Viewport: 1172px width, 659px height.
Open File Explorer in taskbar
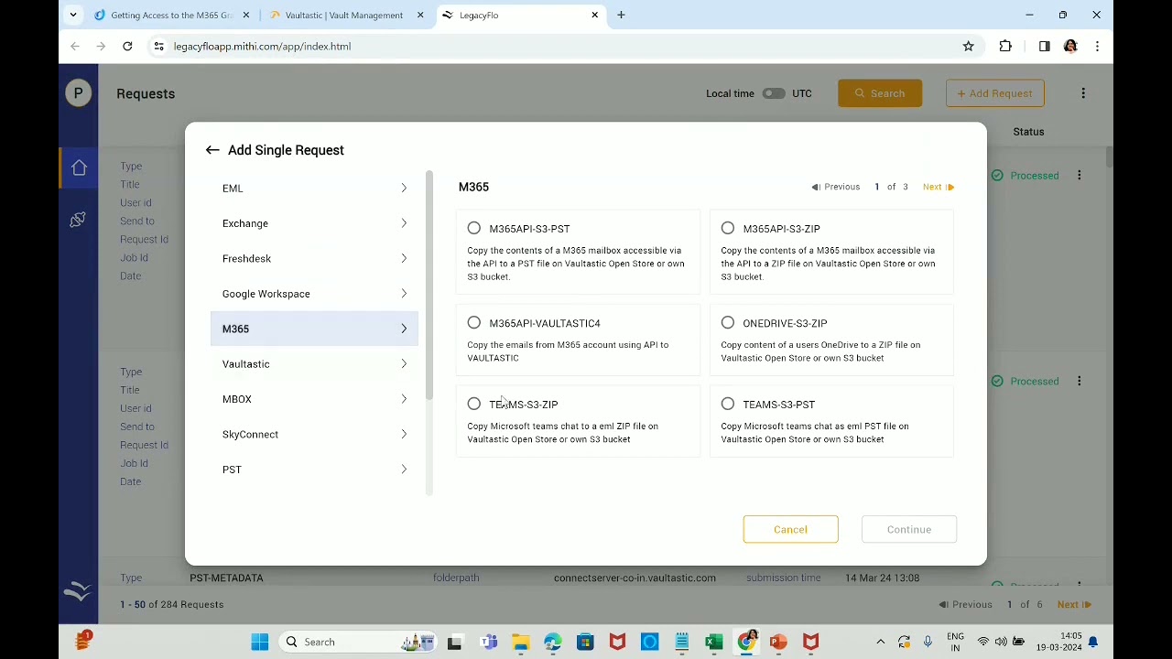click(521, 643)
